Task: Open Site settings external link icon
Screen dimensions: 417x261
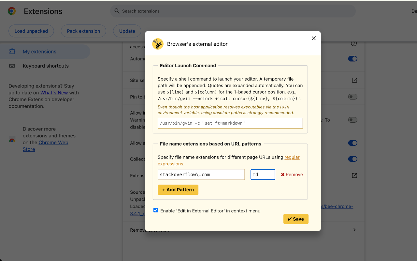Action: tap(354, 80)
